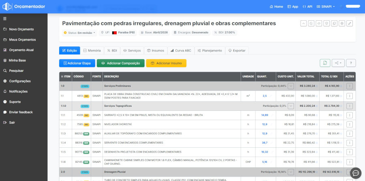The width and height of the screenshot is (365, 181).
Task: Switch to the Insumos tab
Action: point(156,51)
